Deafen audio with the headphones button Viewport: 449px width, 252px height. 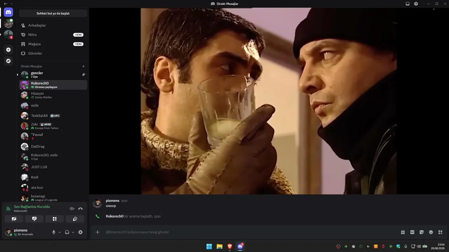pyautogui.click(x=67, y=232)
